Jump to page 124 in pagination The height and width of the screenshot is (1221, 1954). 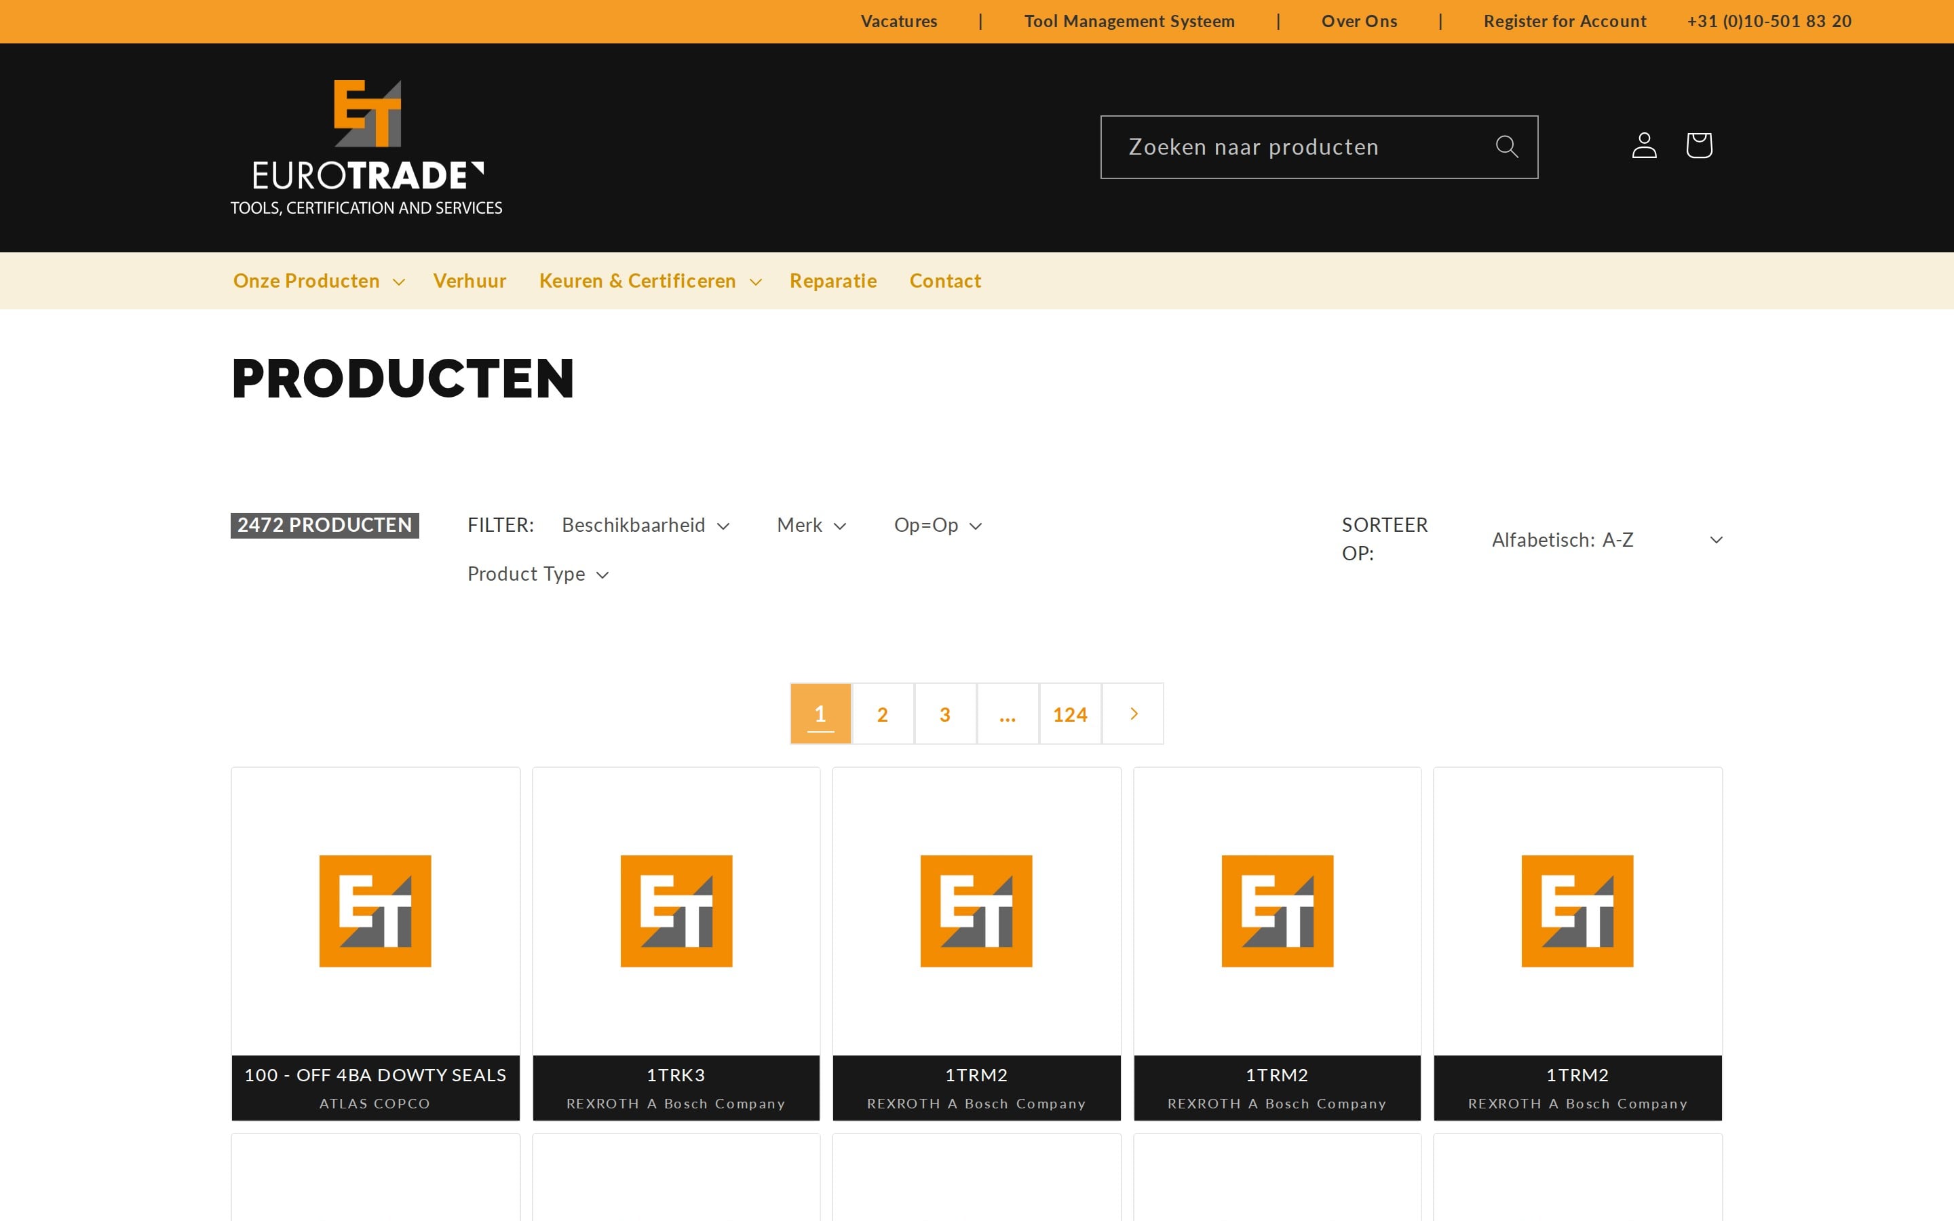[1070, 714]
